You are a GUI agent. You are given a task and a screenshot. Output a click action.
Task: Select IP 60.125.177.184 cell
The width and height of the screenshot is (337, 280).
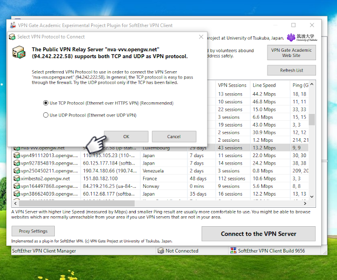(109, 163)
